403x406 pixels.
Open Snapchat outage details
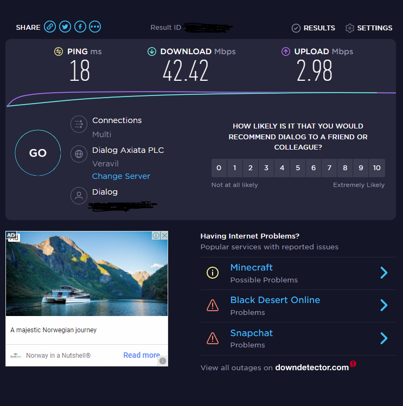click(x=251, y=333)
